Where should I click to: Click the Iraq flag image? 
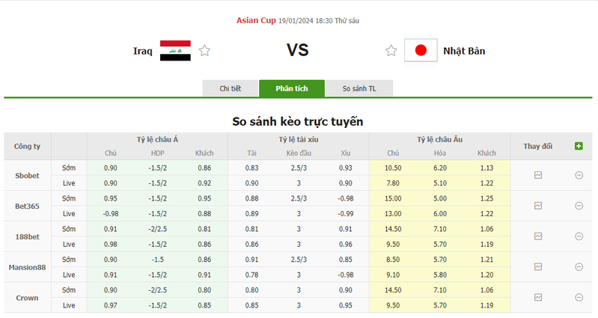(x=175, y=51)
